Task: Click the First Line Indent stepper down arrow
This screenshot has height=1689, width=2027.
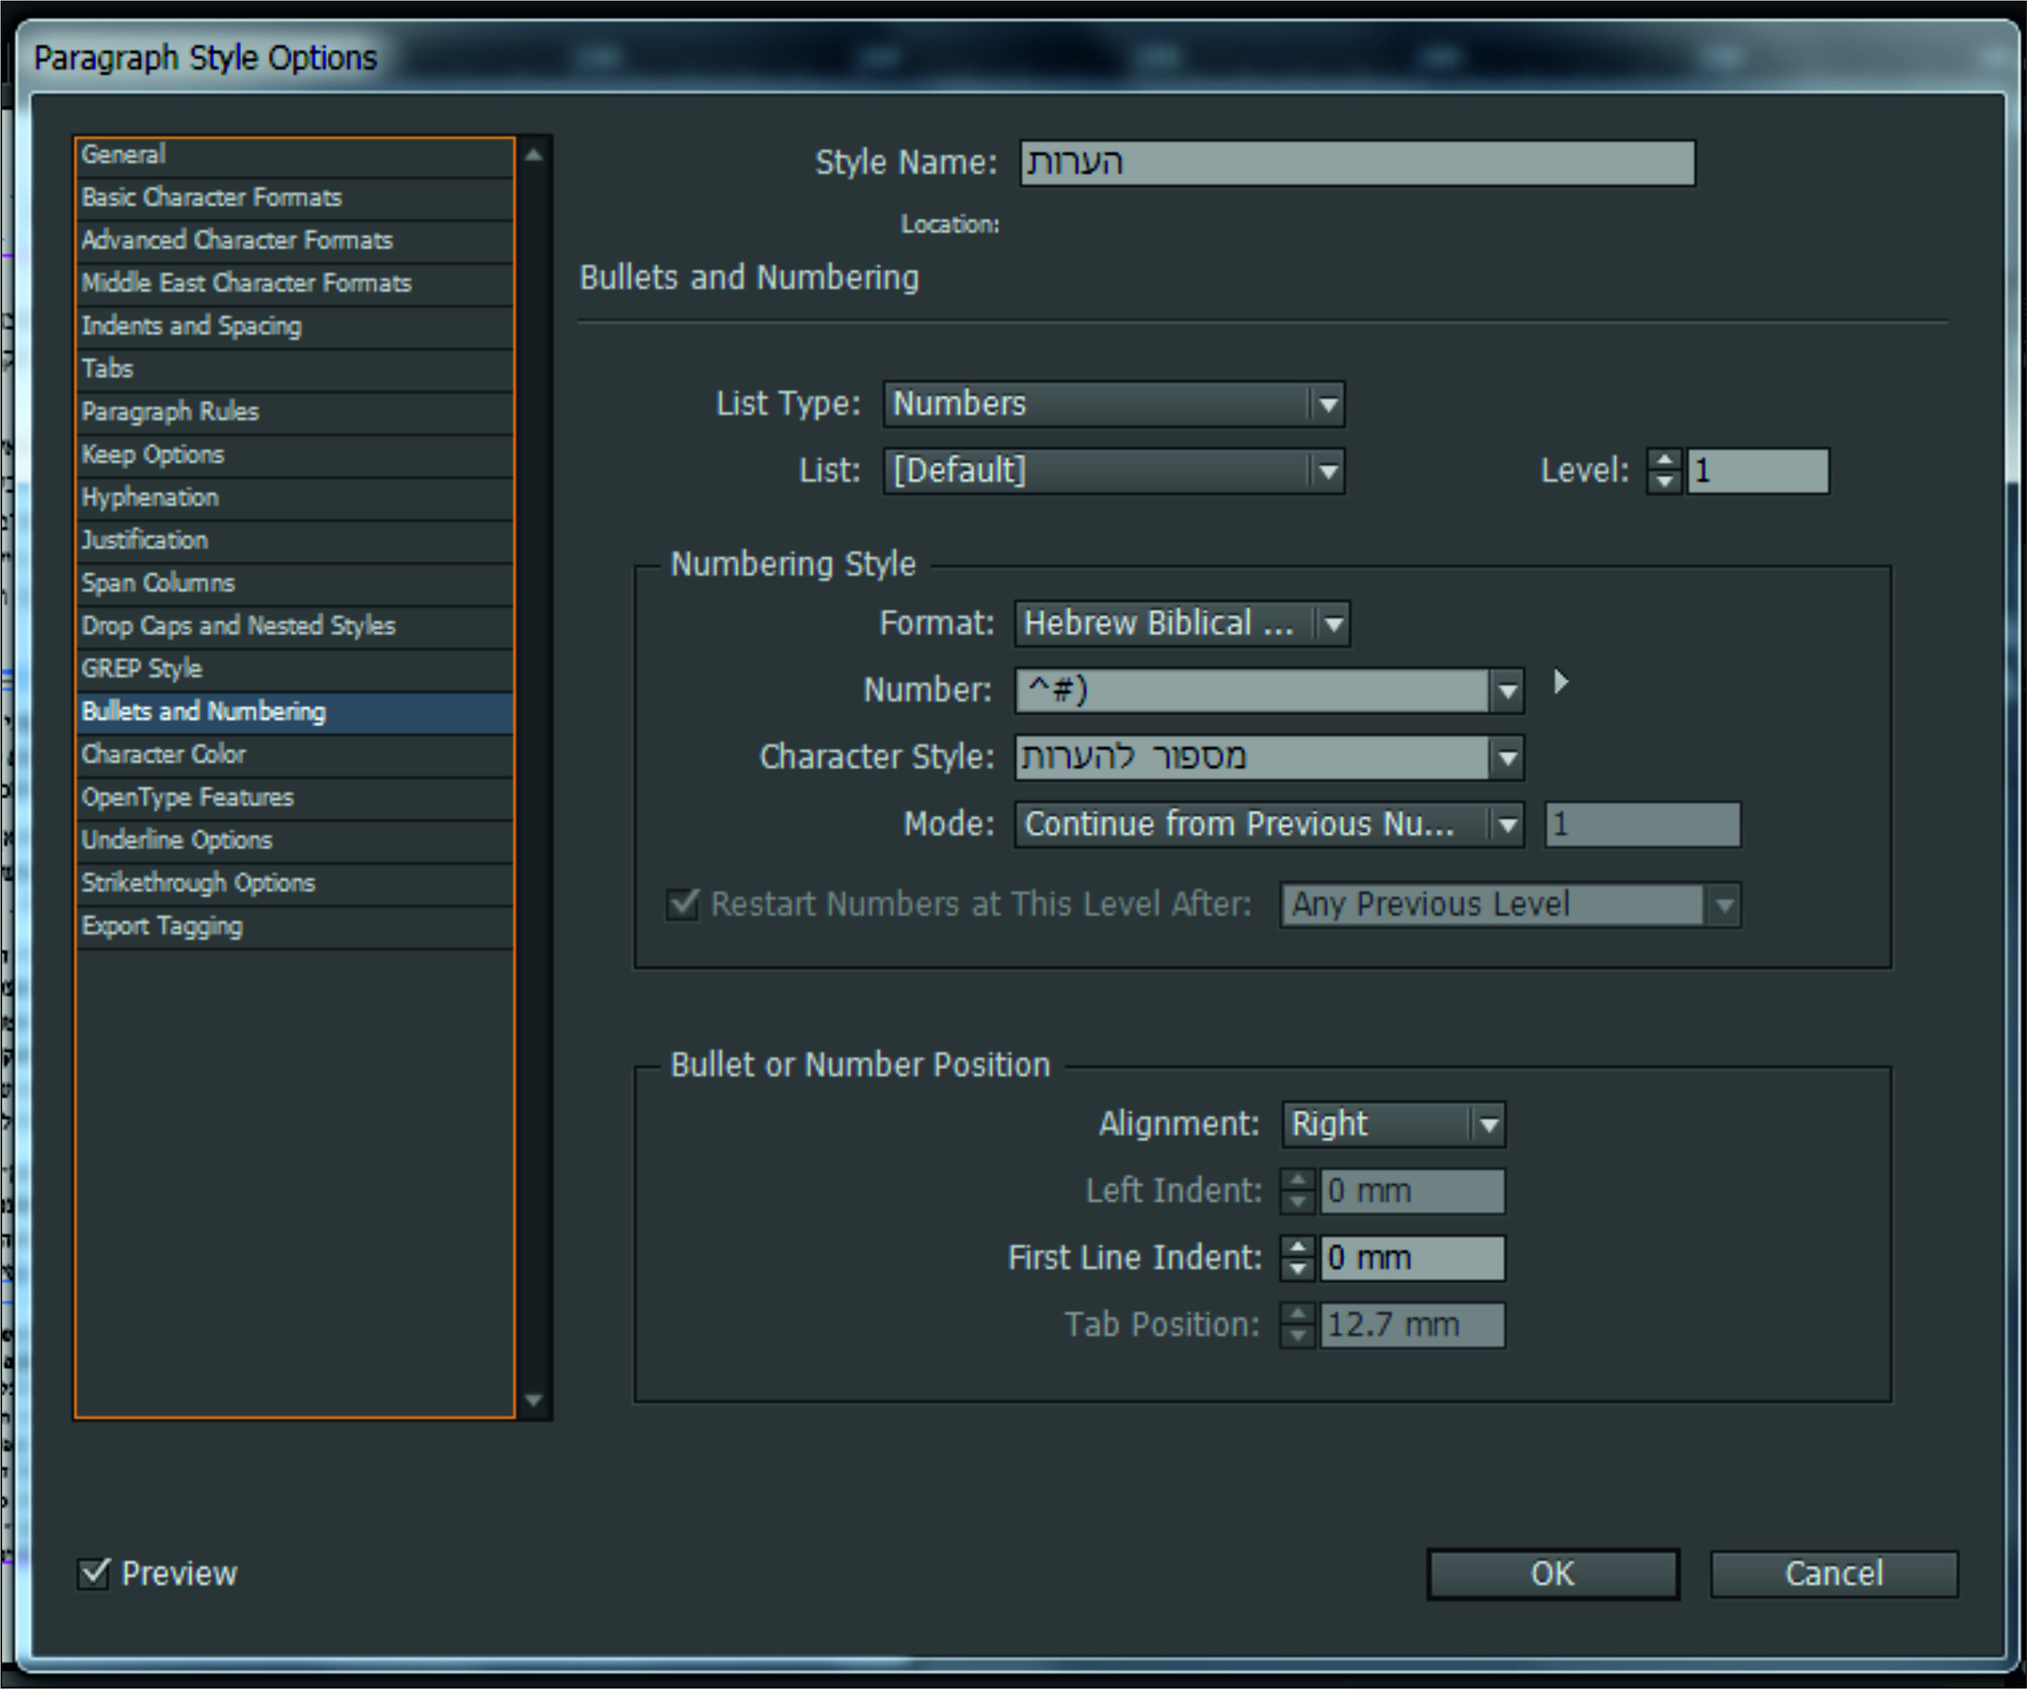Action: 1298,1269
